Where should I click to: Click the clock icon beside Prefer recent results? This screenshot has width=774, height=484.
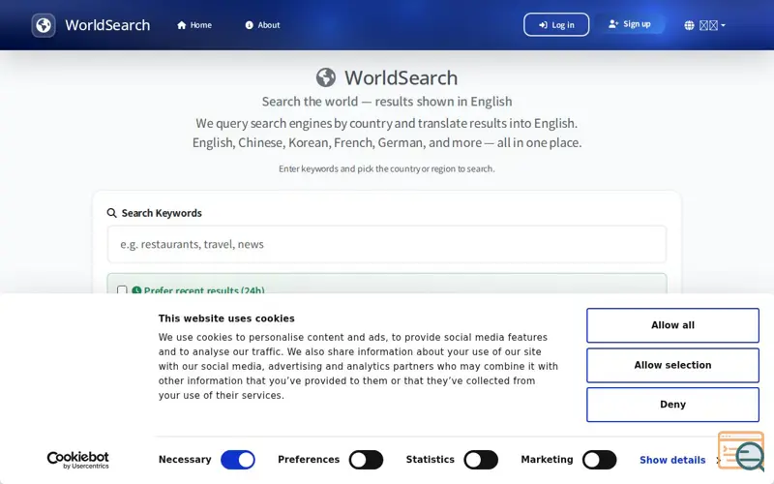click(136, 290)
